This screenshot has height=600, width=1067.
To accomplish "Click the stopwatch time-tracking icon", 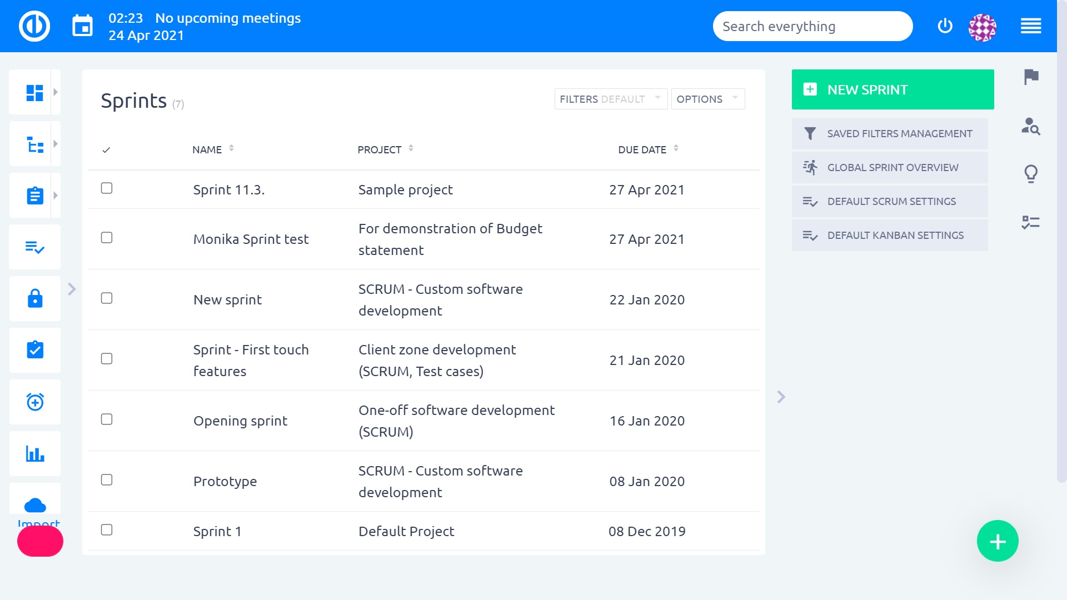I will pos(34,402).
